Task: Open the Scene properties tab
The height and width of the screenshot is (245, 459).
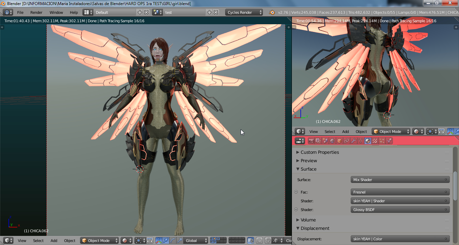Action: [325, 141]
